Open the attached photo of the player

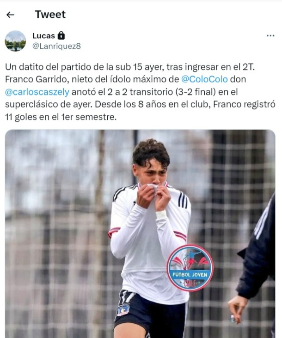(140, 234)
